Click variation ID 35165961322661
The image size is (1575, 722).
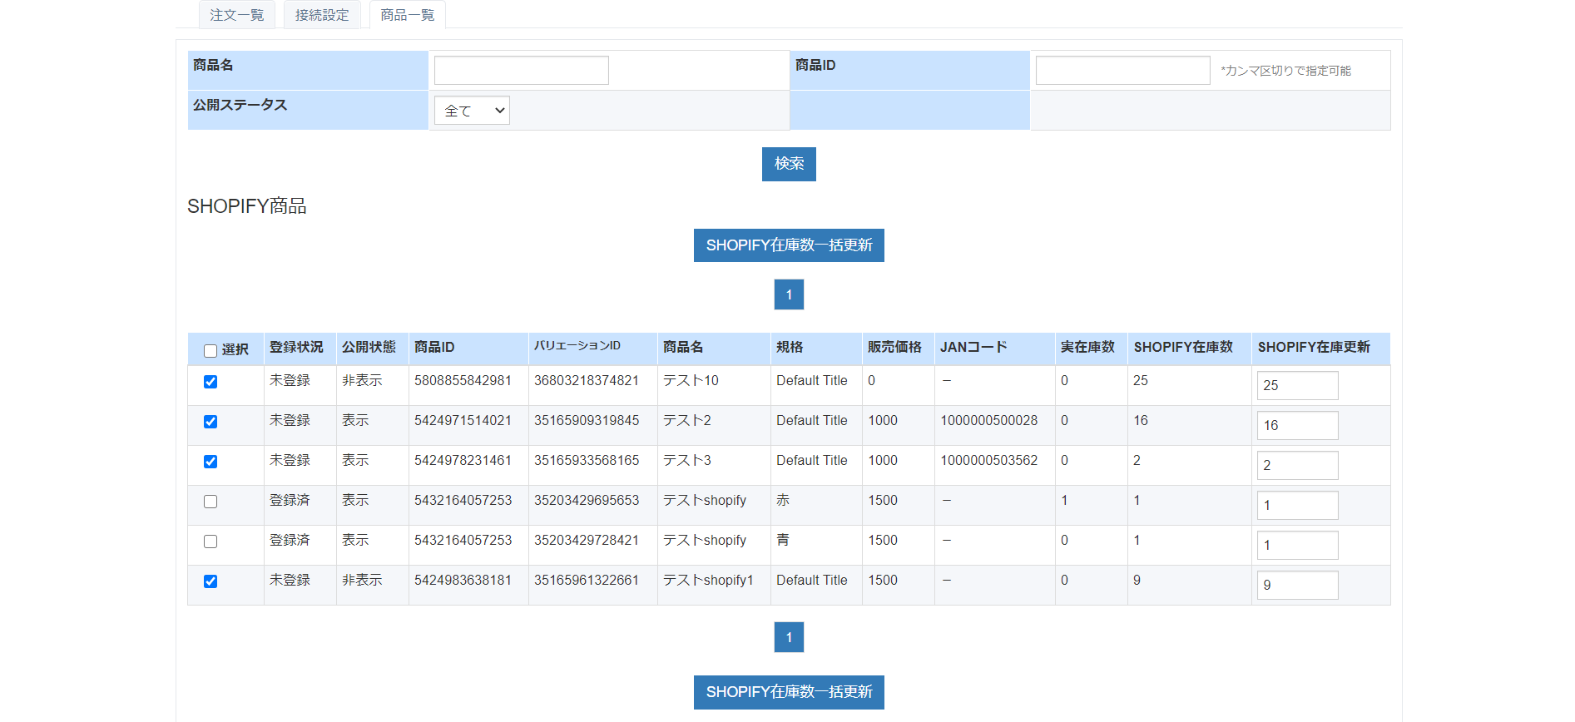coord(587,580)
